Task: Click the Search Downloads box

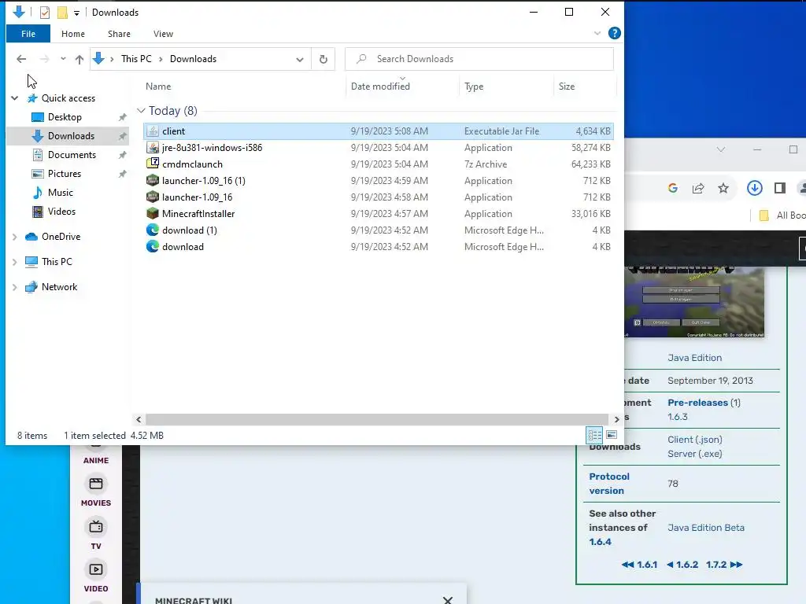Action: pyautogui.click(x=479, y=59)
